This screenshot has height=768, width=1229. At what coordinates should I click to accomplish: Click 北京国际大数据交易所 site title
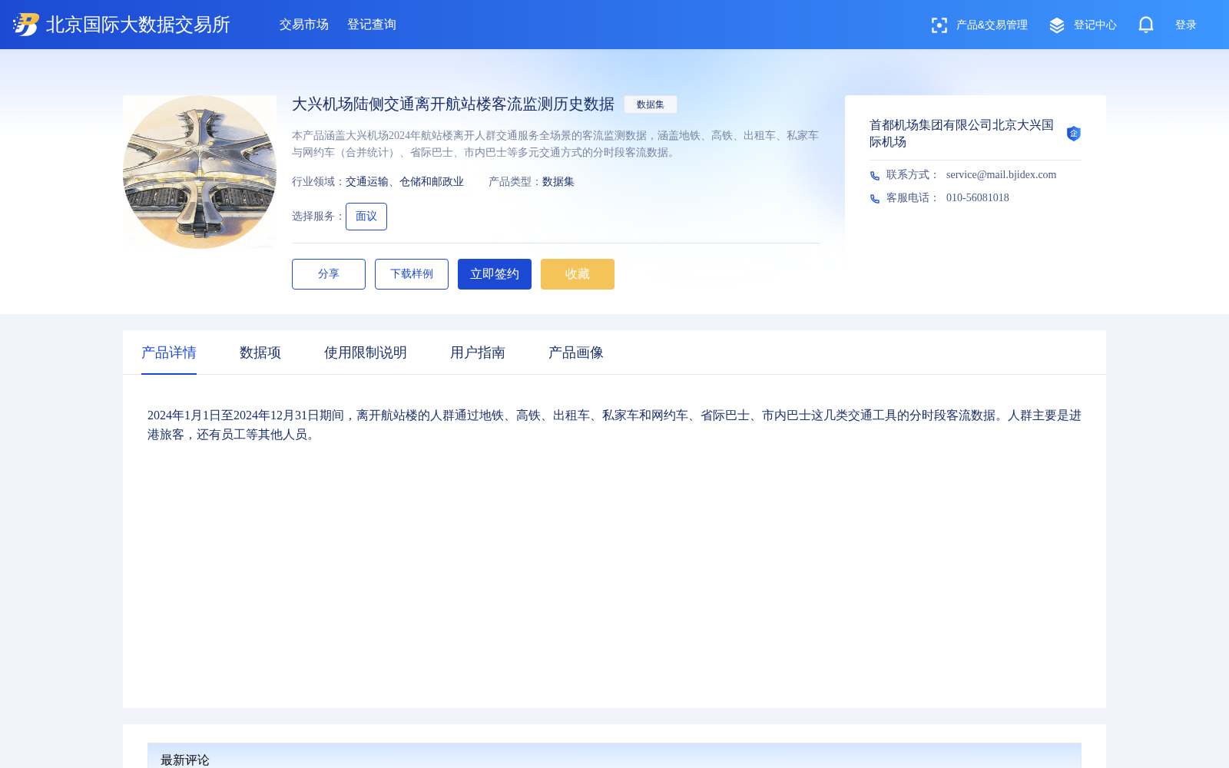click(x=138, y=25)
